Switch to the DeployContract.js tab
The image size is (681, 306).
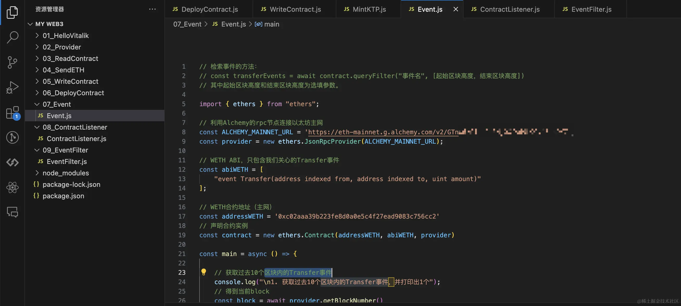click(209, 9)
